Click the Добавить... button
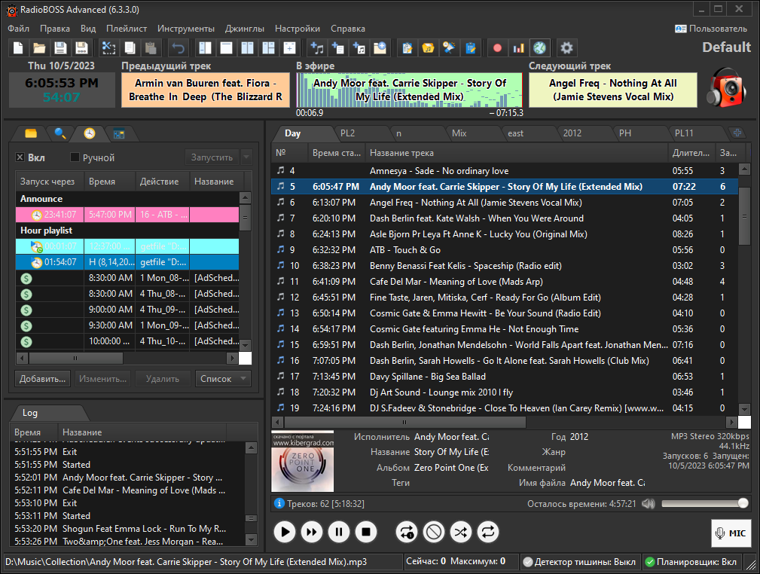The image size is (760, 574). click(x=43, y=379)
